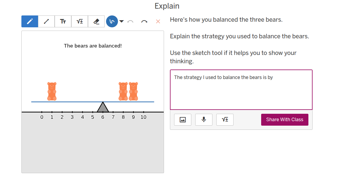Screen dimensions: 339x180
Task: Click the blue stroke color circle
Action: [x=112, y=21]
